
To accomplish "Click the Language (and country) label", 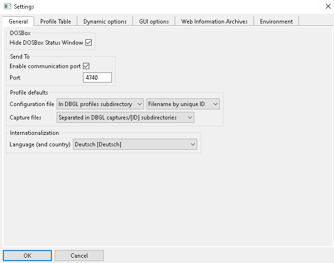I will pyautogui.click(x=40, y=144).
